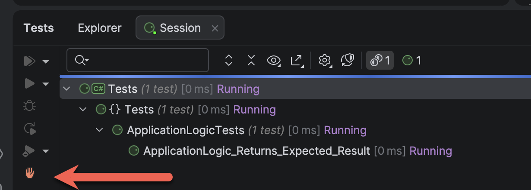Run selected unit tests play icon
The height and width of the screenshot is (190, 531).
click(x=29, y=83)
